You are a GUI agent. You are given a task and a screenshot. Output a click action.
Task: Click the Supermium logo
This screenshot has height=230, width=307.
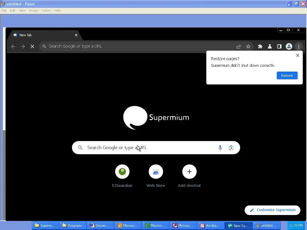pyautogui.click(x=156, y=117)
